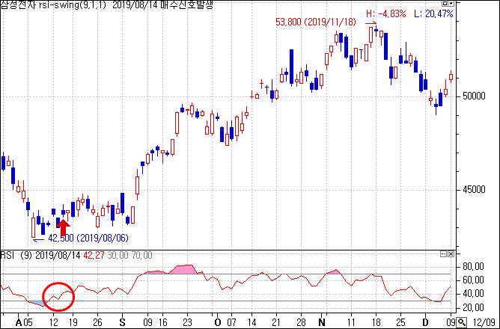
Task: Click the RSI (9) indicator name label
Action: 16,255
